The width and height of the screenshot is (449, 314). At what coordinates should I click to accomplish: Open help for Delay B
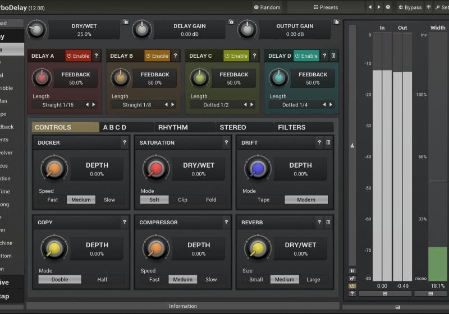click(175, 56)
